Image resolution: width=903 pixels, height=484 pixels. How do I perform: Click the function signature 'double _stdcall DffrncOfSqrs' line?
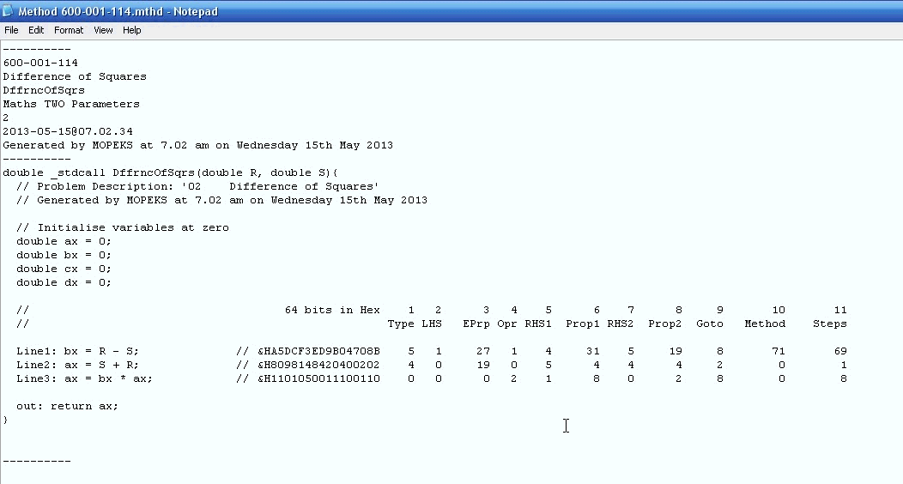coord(171,172)
